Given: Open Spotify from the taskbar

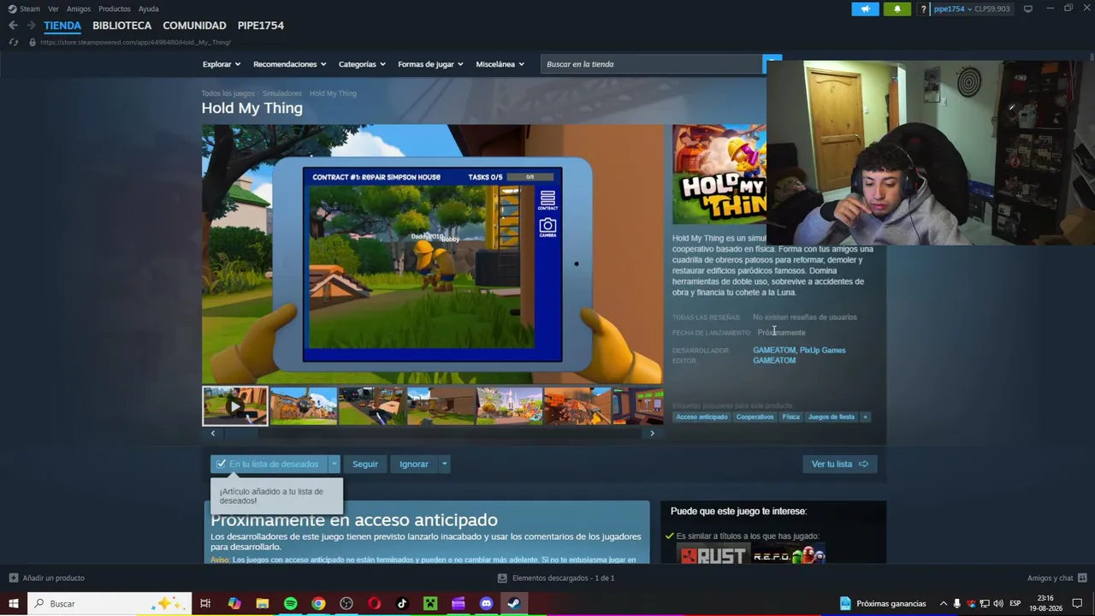Looking at the screenshot, I should (291, 604).
